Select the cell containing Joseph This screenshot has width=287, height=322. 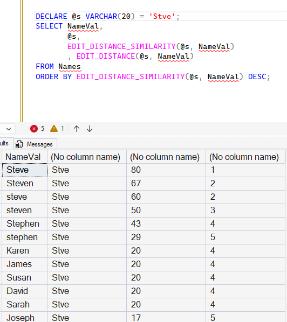25,317
